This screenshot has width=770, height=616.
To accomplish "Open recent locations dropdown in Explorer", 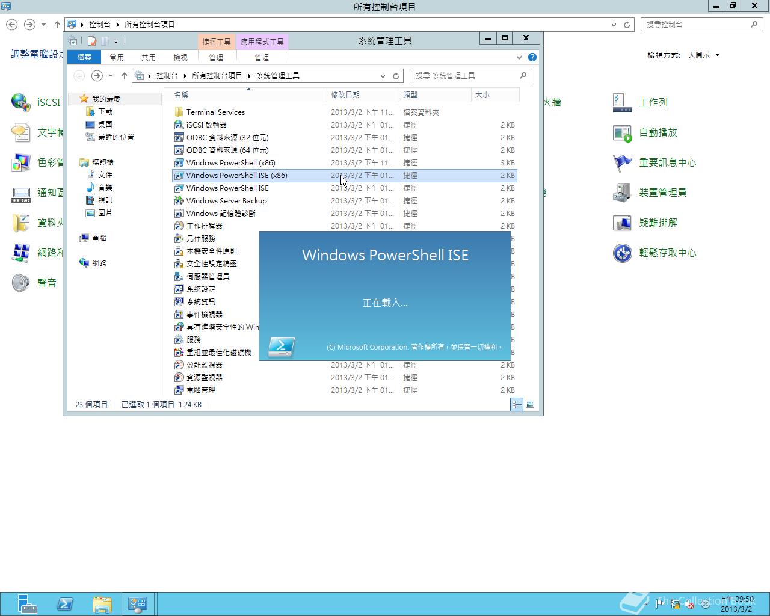I will pos(111,76).
